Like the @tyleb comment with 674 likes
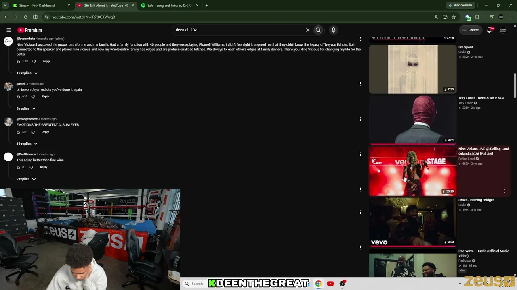This screenshot has width=517, height=290. coord(18,97)
